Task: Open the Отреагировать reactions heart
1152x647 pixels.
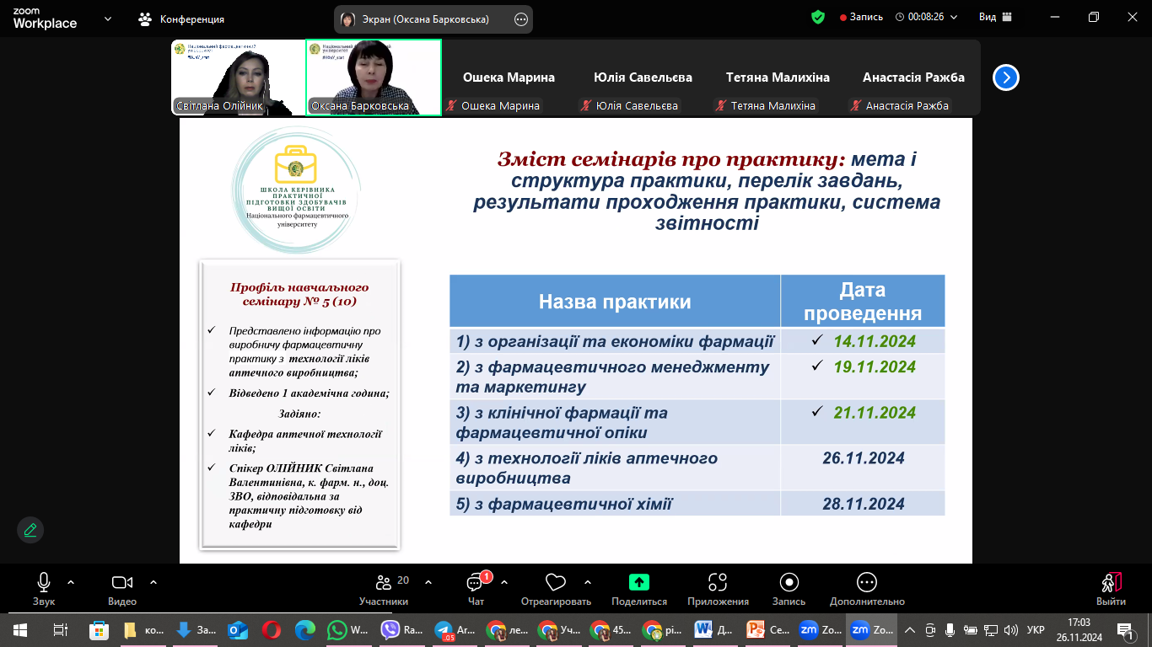Action: tap(556, 589)
